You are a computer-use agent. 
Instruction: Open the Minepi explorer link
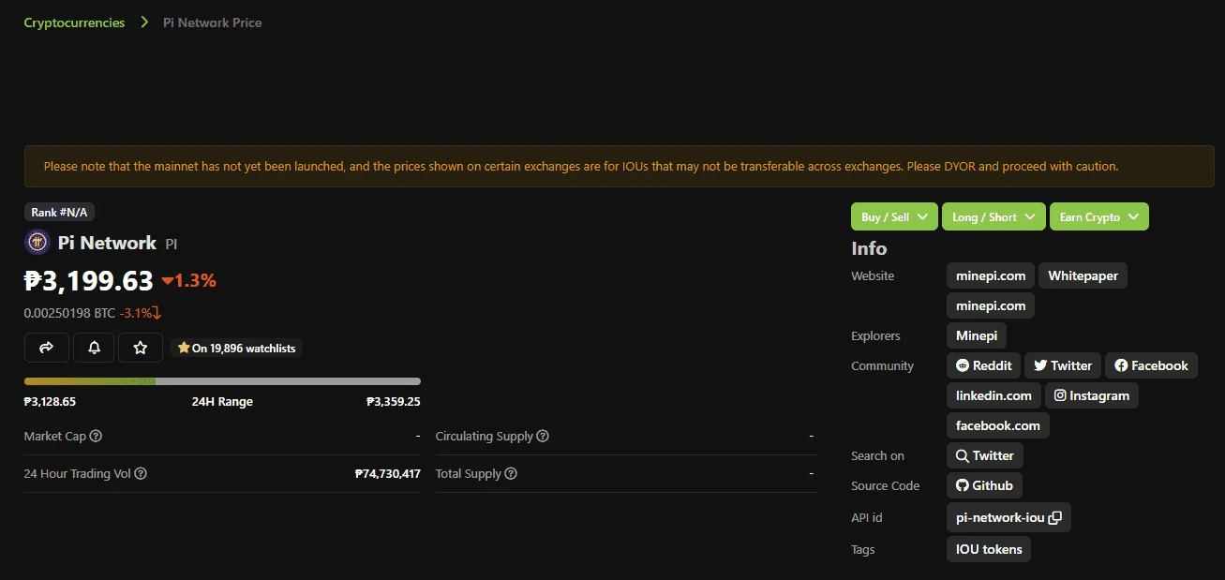coord(977,335)
